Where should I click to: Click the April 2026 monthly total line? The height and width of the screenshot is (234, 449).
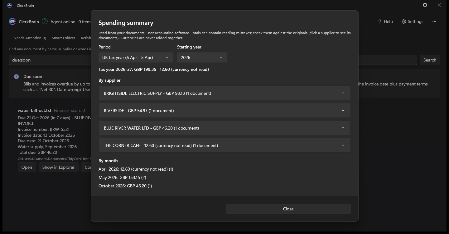(136, 169)
